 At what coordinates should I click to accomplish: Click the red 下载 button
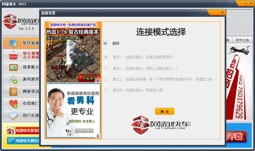coord(236,137)
